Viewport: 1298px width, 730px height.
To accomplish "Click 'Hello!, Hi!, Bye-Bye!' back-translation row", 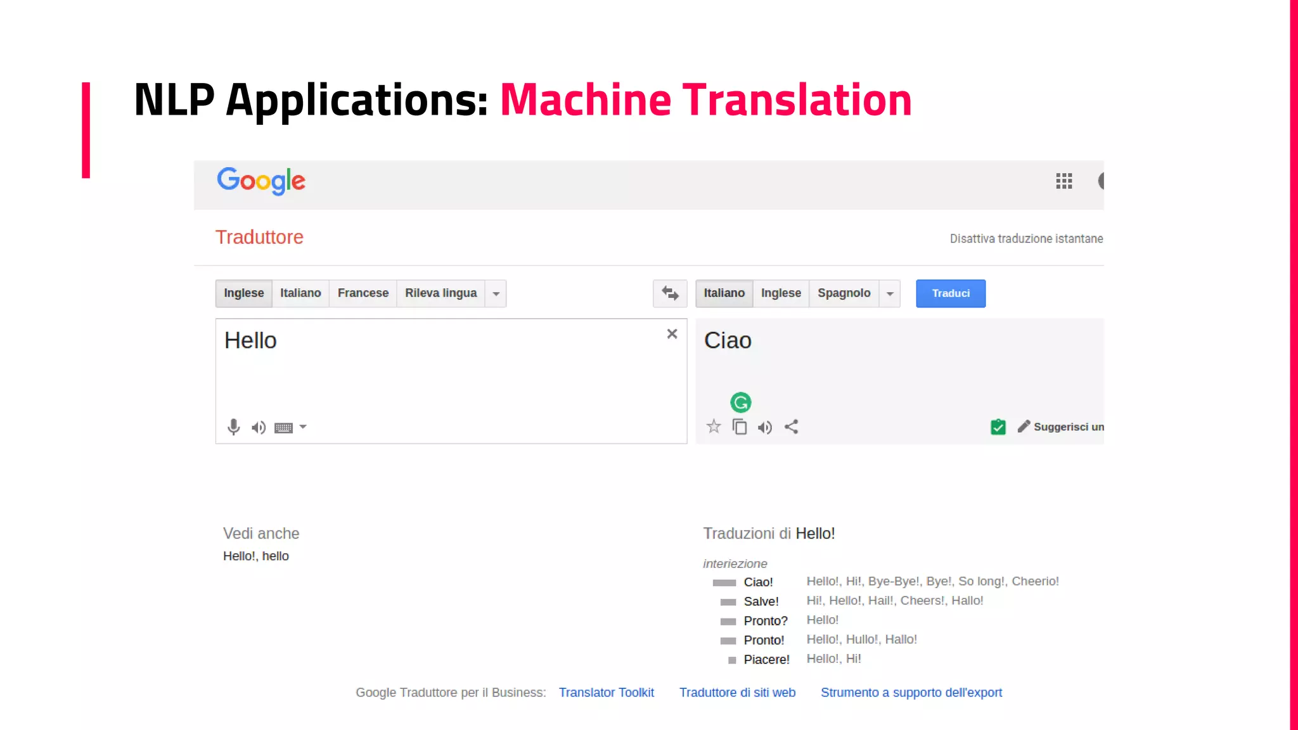I will coord(932,582).
